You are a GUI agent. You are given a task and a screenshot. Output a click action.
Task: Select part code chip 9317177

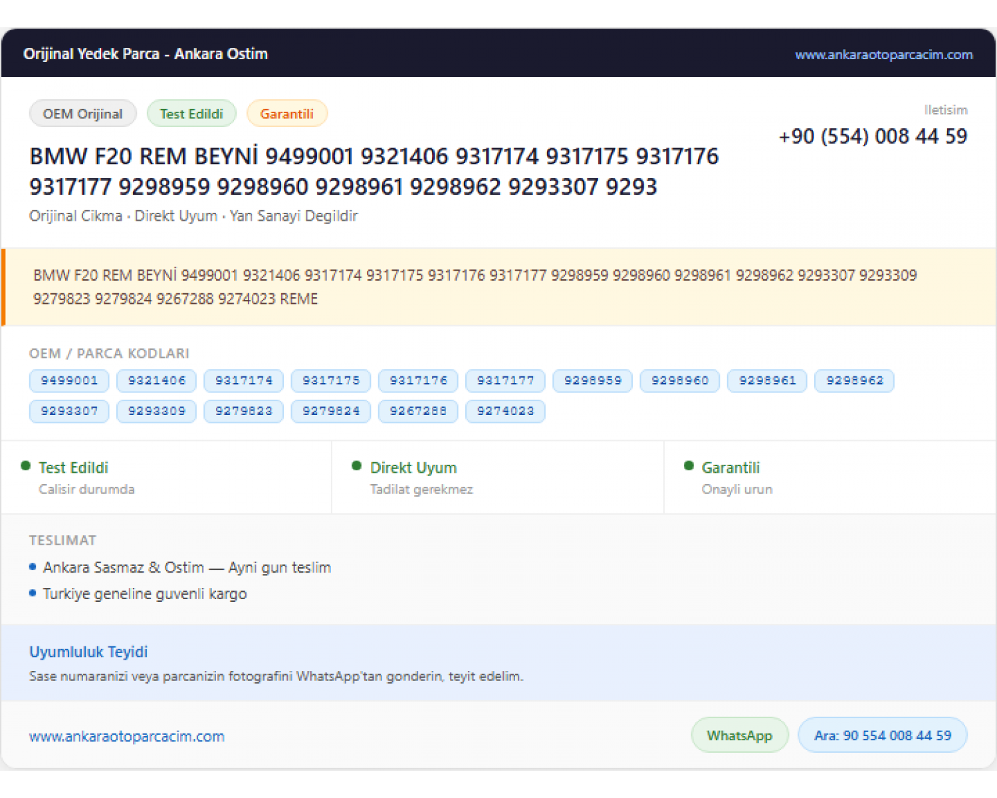(x=505, y=380)
